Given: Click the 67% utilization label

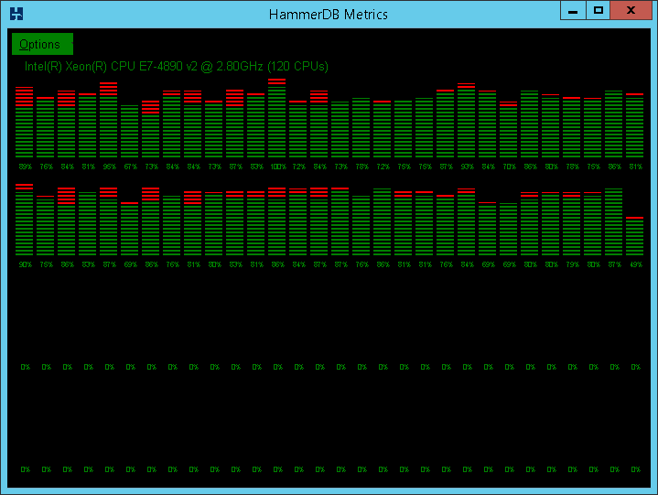Looking at the screenshot, I should [130, 167].
